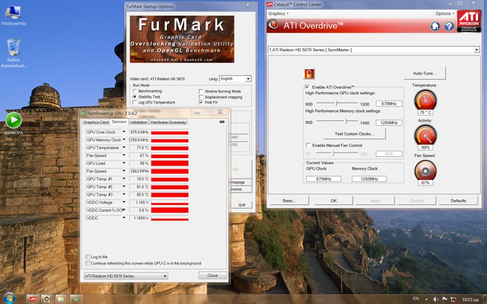Click the Temperature gauge dial
This screenshot has height=304, width=487.
(425, 100)
